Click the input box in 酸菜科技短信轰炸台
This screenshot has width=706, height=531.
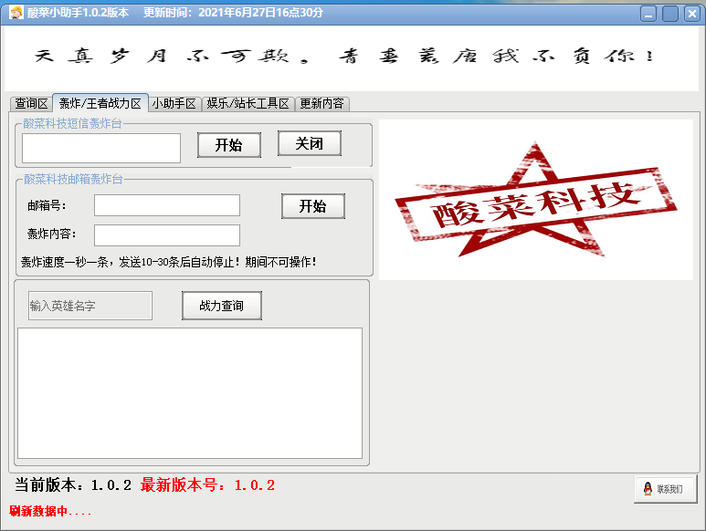(101, 148)
